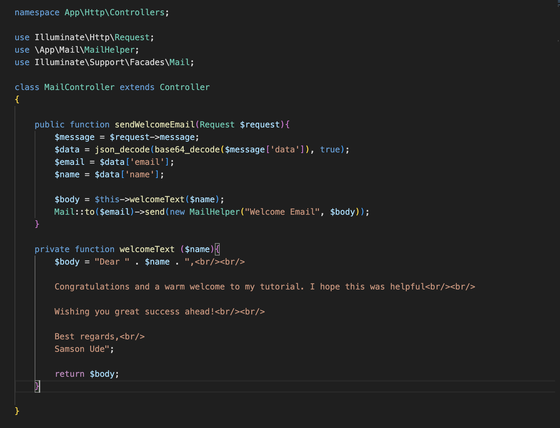Click the 'extends' keyword
Image resolution: width=560 pixels, height=428 pixels.
[137, 87]
